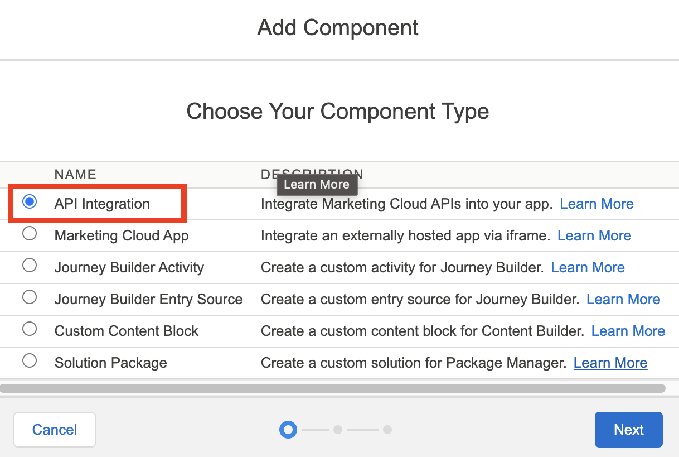The image size is (679, 457).
Task: Click the 'Solution Package' label text
Action: click(111, 363)
